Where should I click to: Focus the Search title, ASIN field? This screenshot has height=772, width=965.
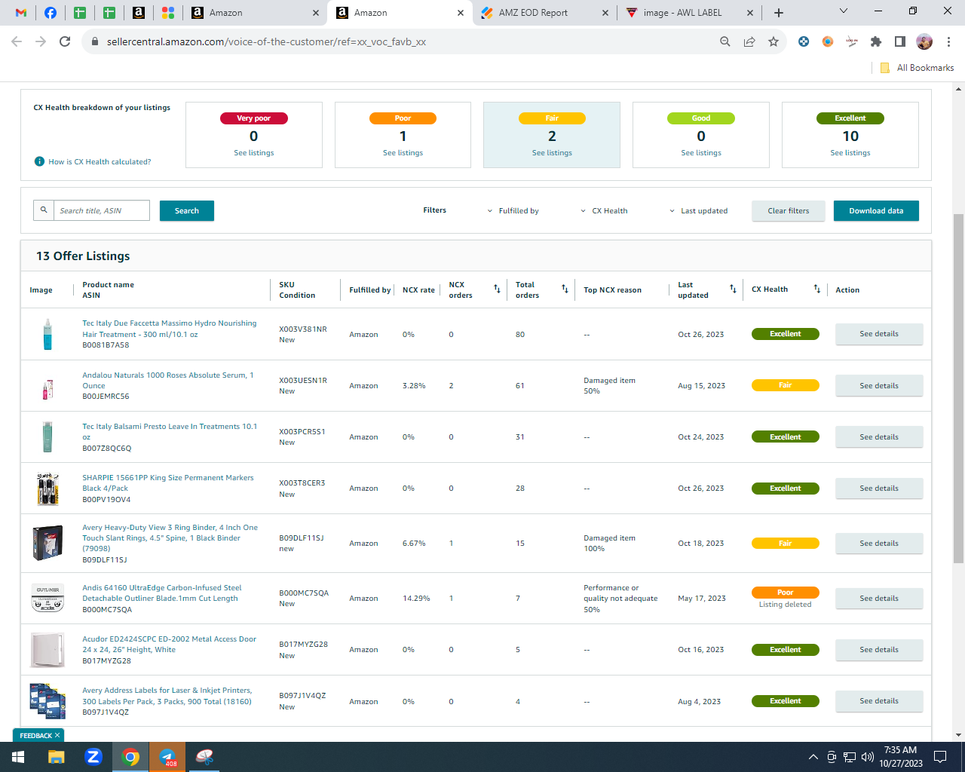102,211
